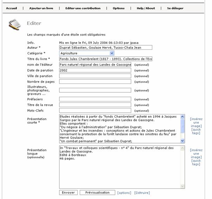
Task: Open Editer une contribution menu
Action: (83, 8)
